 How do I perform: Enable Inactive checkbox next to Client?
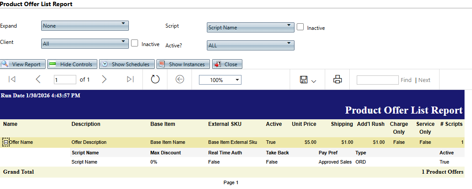tap(135, 43)
